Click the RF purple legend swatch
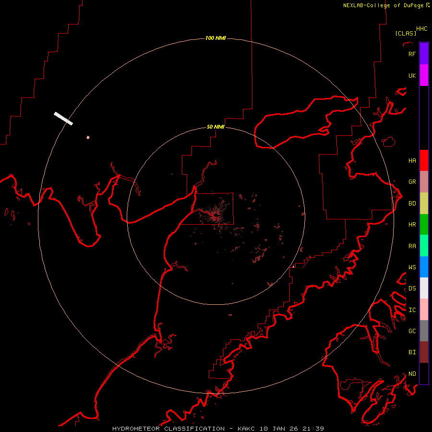Screen dimensions: 432x432 point(424,54)
